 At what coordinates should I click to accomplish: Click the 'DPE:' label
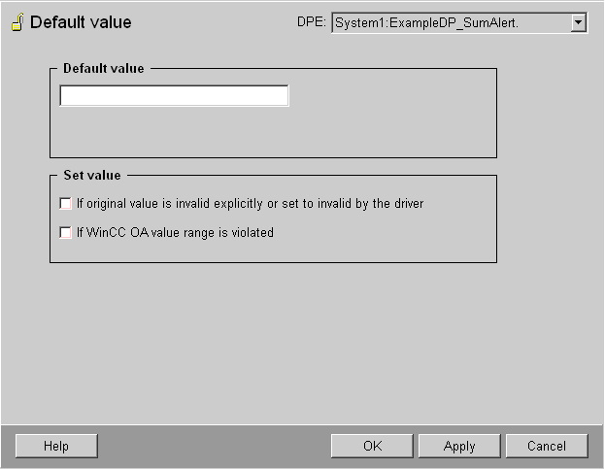pyautogui.click(x=312, y=22)
